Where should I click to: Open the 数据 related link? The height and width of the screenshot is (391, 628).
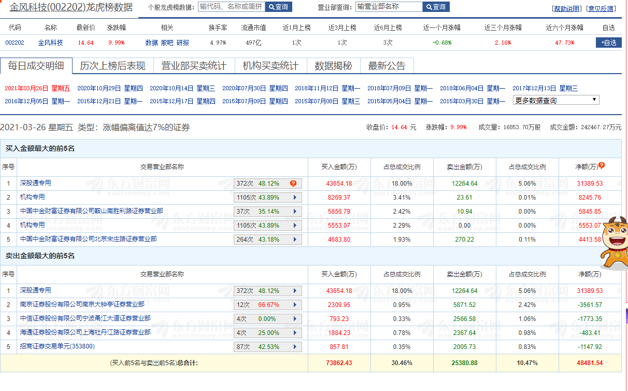[151, 43]
